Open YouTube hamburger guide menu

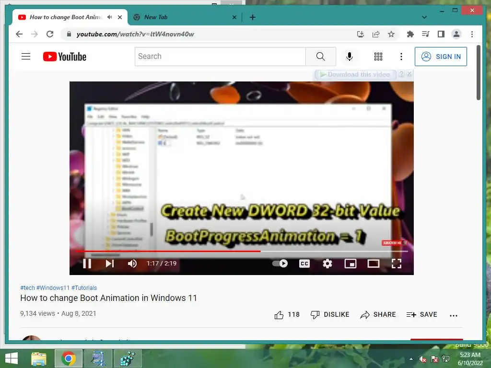tap(26, 57)
